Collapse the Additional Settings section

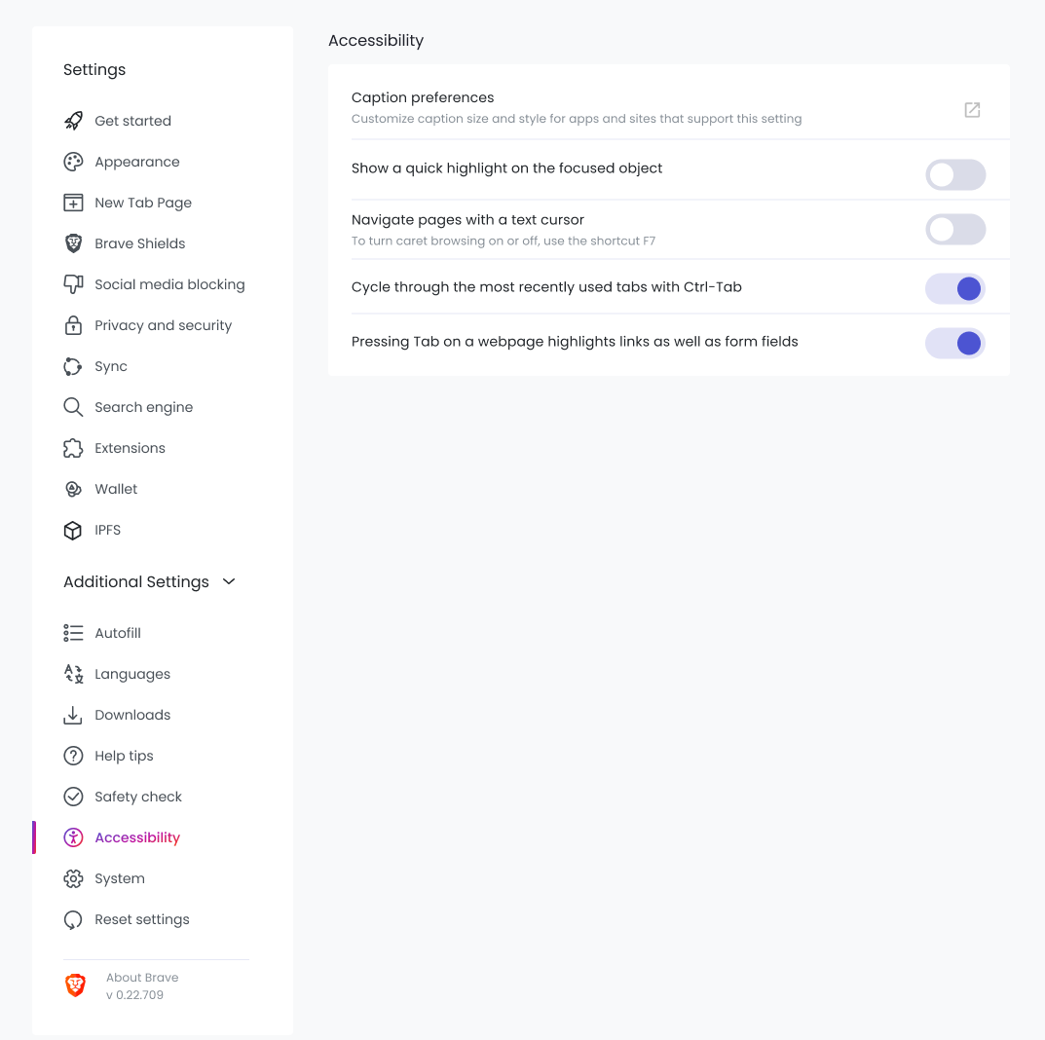pyautogui.click(x=228, y=581)
